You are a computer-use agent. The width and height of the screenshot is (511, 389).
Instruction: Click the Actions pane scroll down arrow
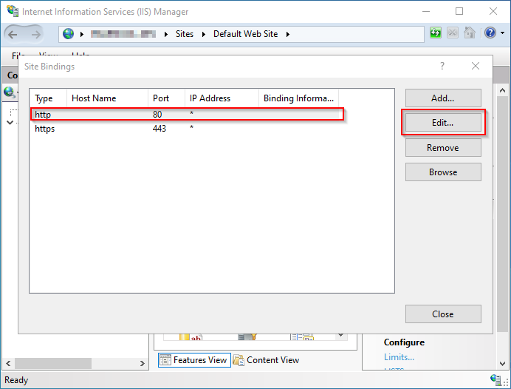pyautogui.click(x=503, y=363)
